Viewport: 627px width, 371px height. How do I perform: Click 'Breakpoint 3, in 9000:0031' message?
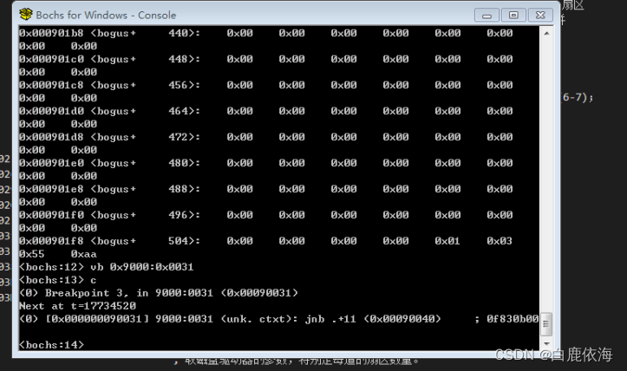pyautogui.click(x=128, y=293)
